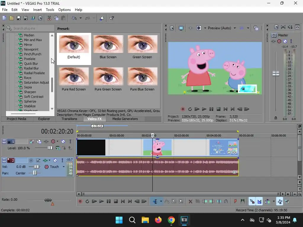Open the Insert menu
This screenshot has width=303, height=227.
(37, 10)
